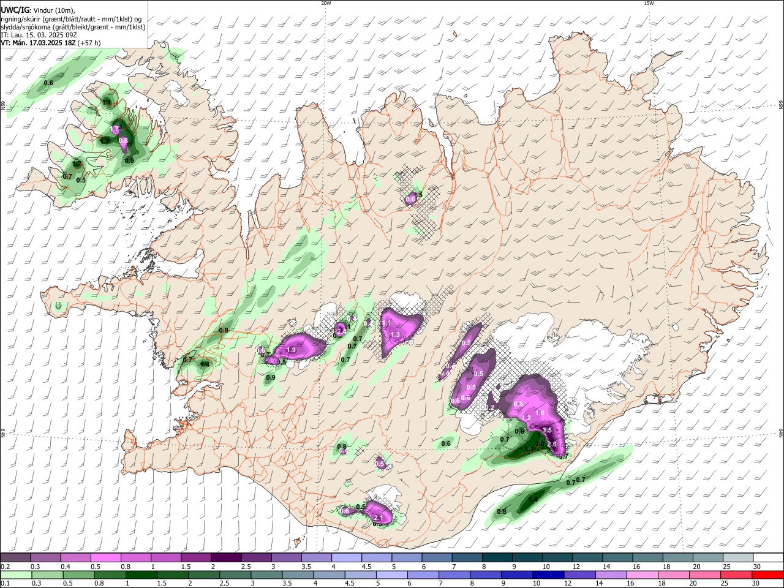Click the '2.0' rain value label
This screenshot has height=588, width=784.
pyautogui.click(x=540, y=444)
